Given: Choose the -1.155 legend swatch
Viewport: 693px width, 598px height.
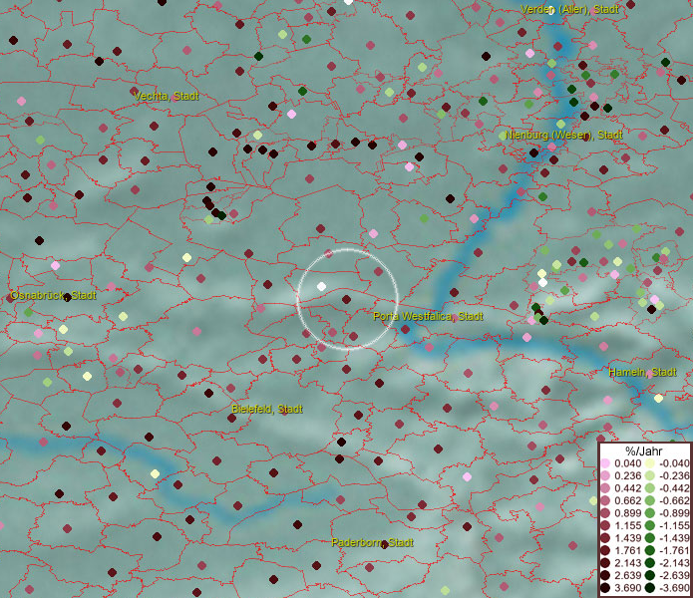Looking at the screenshot, I should pyautogui.click(x=650, y=525).
